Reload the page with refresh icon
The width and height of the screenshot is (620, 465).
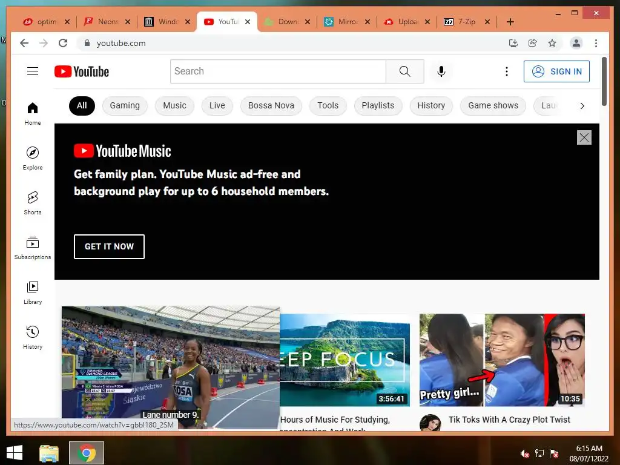click(x=63, y=43)
